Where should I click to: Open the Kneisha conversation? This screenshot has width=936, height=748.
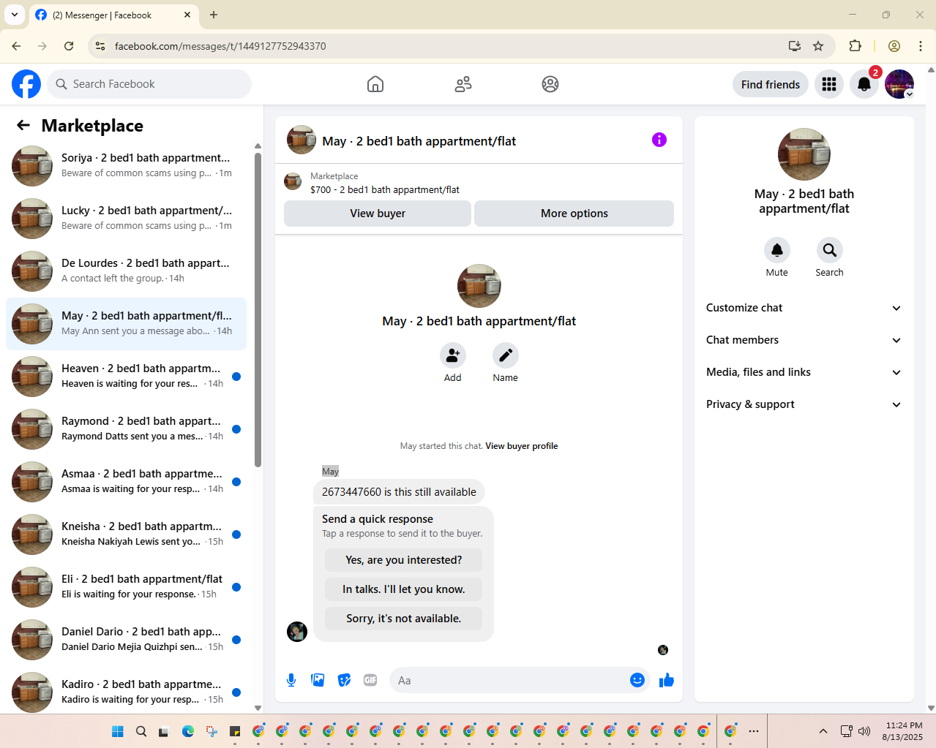pyautogui.click(x=127, y=534)
